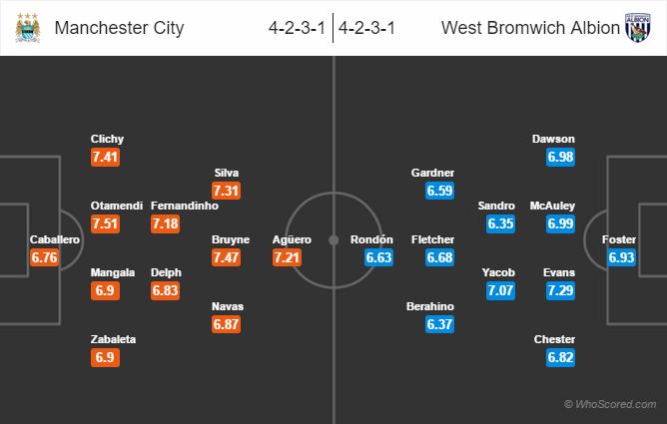
Task: Click Bruyne's 7.47 rating badge
Action: (229, 258)
